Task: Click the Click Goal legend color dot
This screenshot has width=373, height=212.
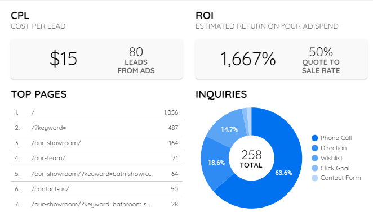Action: [315, 168]
